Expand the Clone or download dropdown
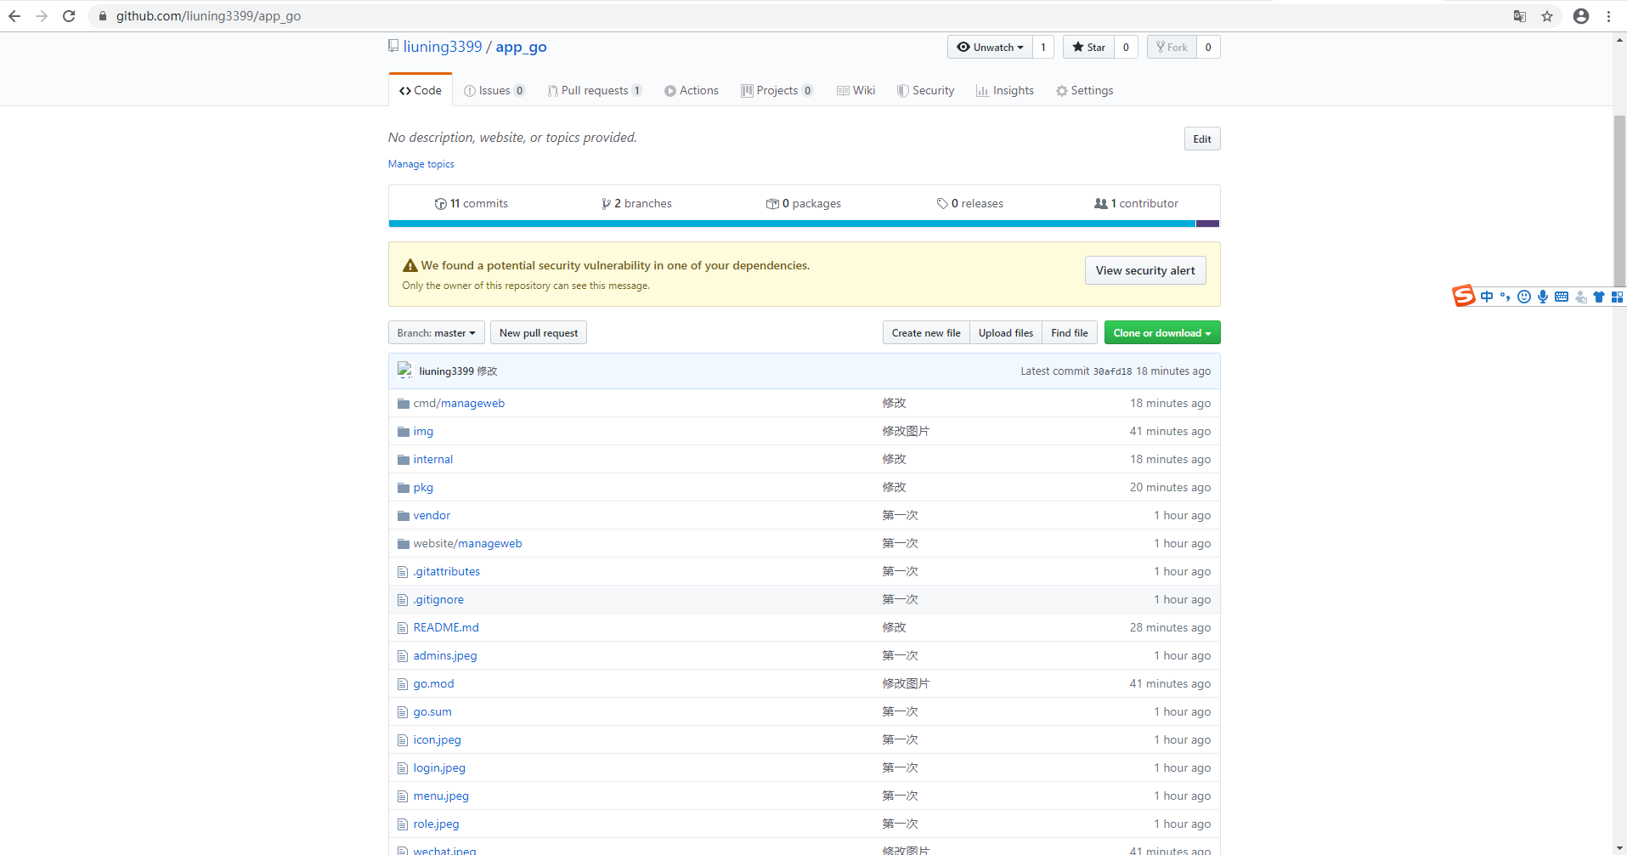Screen dimensions: 1627x855 pyautogui.click(x=1162, y=332)
